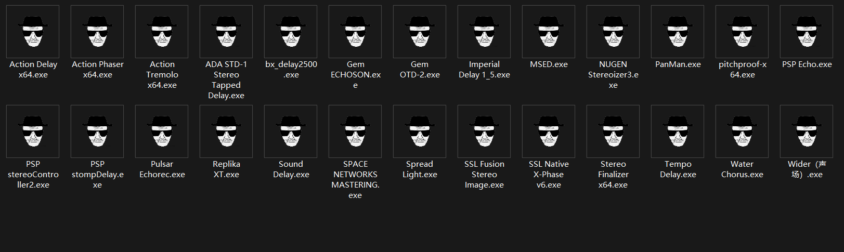
Task: Select Imperial Delay 1_5.exe icon
Action: coord(484,32)
